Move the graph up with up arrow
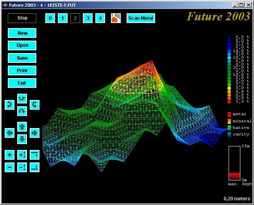Viewport: 254px width, 205px height. (x=22, y=127)
